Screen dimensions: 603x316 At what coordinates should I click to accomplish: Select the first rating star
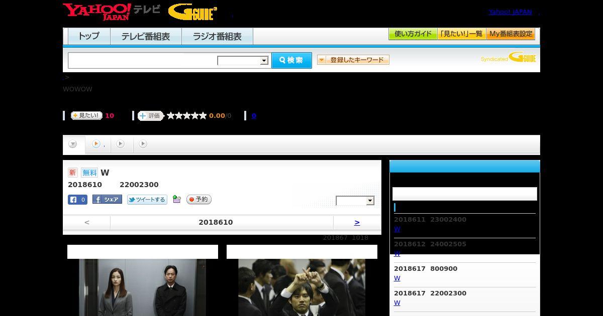pos(171,115)
